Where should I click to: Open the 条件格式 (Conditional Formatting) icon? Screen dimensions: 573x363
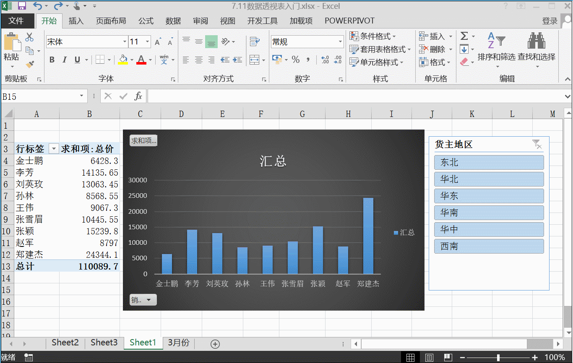point(354,36)
